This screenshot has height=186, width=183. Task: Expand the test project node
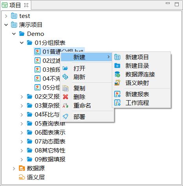[6, 16]
